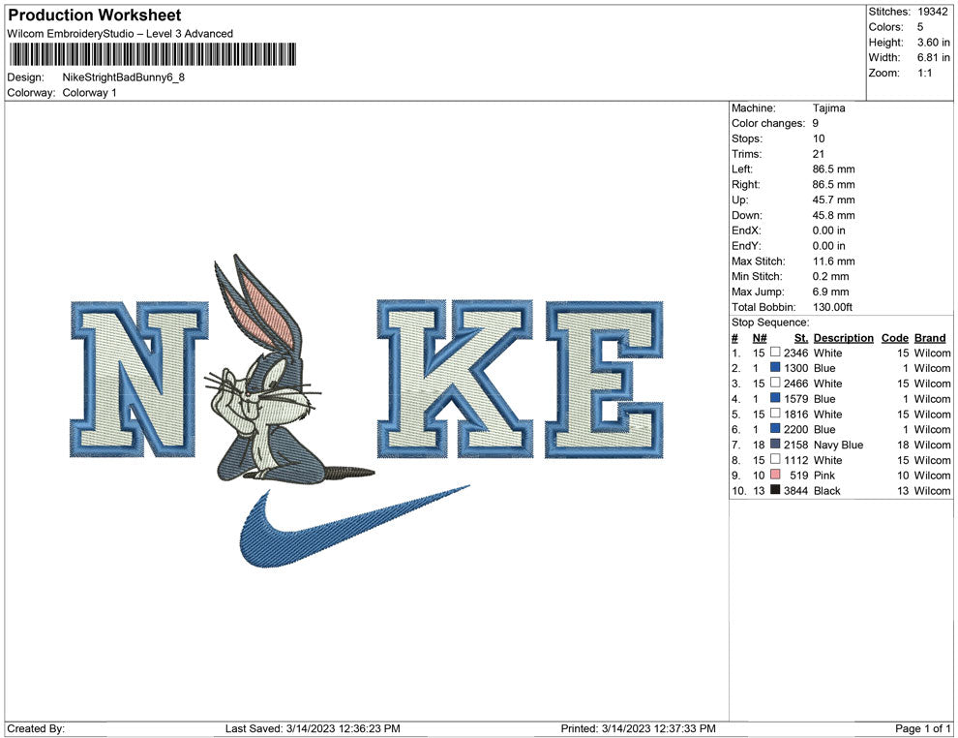Click the Stitches count 19342

932,12
